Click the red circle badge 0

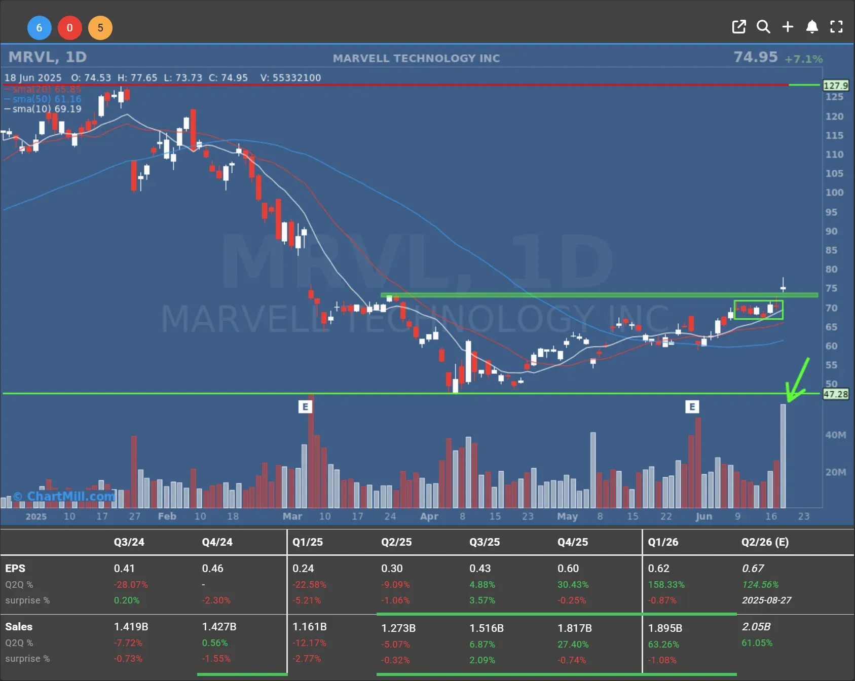point(70,28)
